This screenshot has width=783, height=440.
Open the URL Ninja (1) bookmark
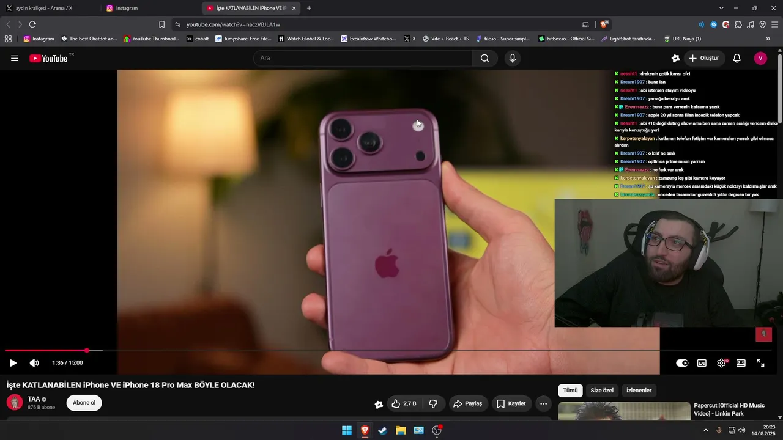point(683,38)
